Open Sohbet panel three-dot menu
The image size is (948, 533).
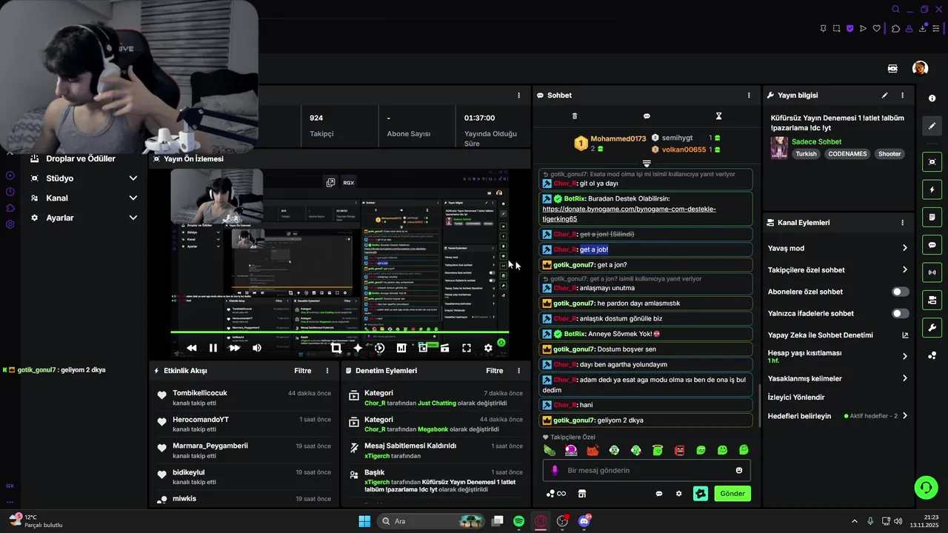(x=749, y=95)
